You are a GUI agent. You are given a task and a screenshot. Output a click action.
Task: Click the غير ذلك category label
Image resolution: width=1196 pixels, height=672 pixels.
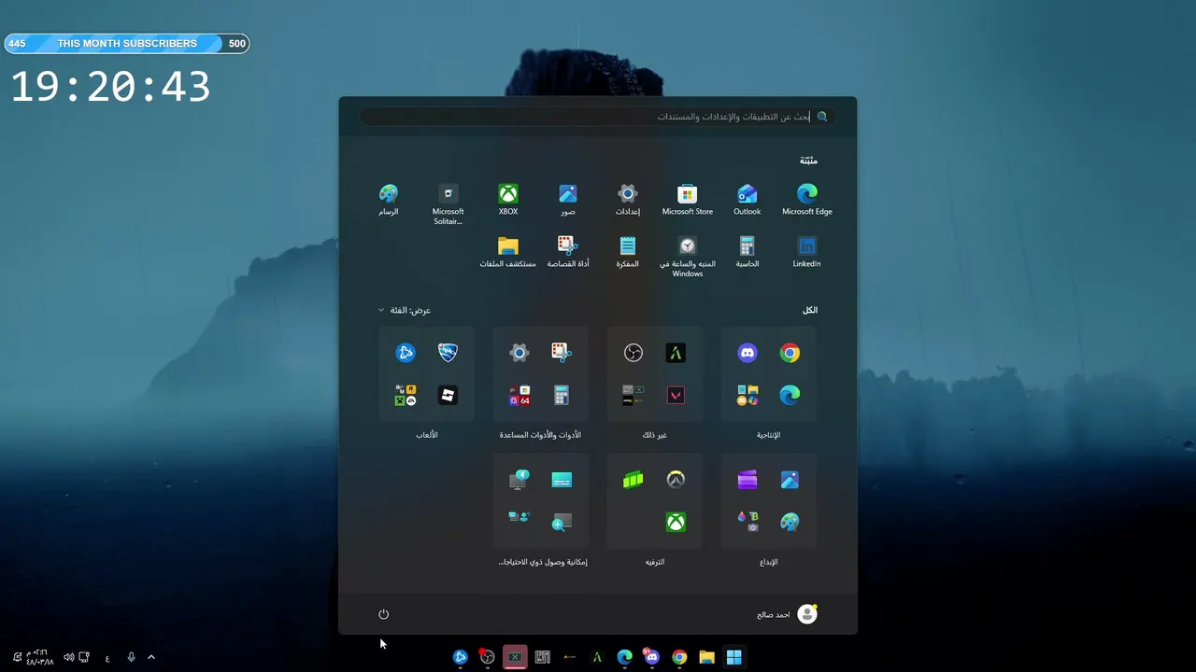tap(655, 435)
